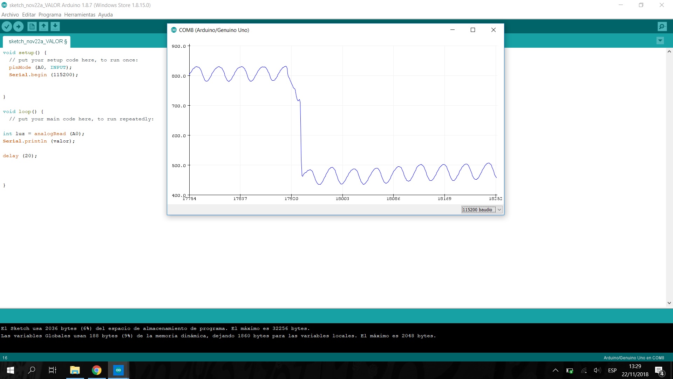
Task: Click the Upload arrow button
Action: (x=18, y=26)
